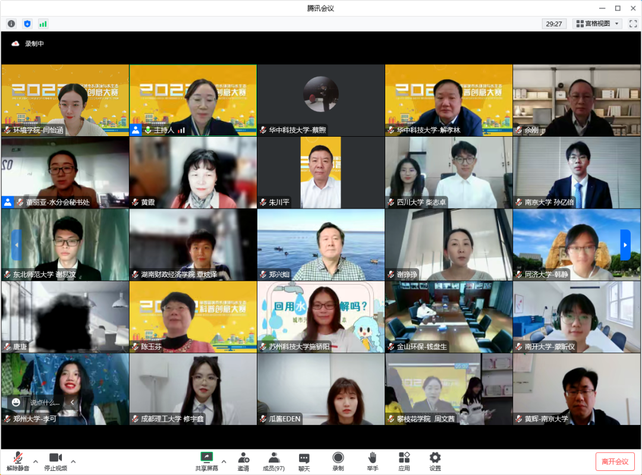Open the Invite (邀请) icon
This screenshot has width=642, height=475.
click(243, 461)
